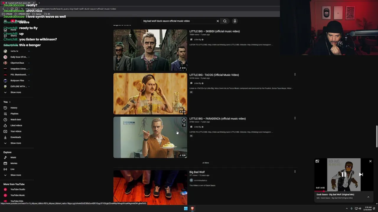Reload the page with refresh icon

[12, 9]
